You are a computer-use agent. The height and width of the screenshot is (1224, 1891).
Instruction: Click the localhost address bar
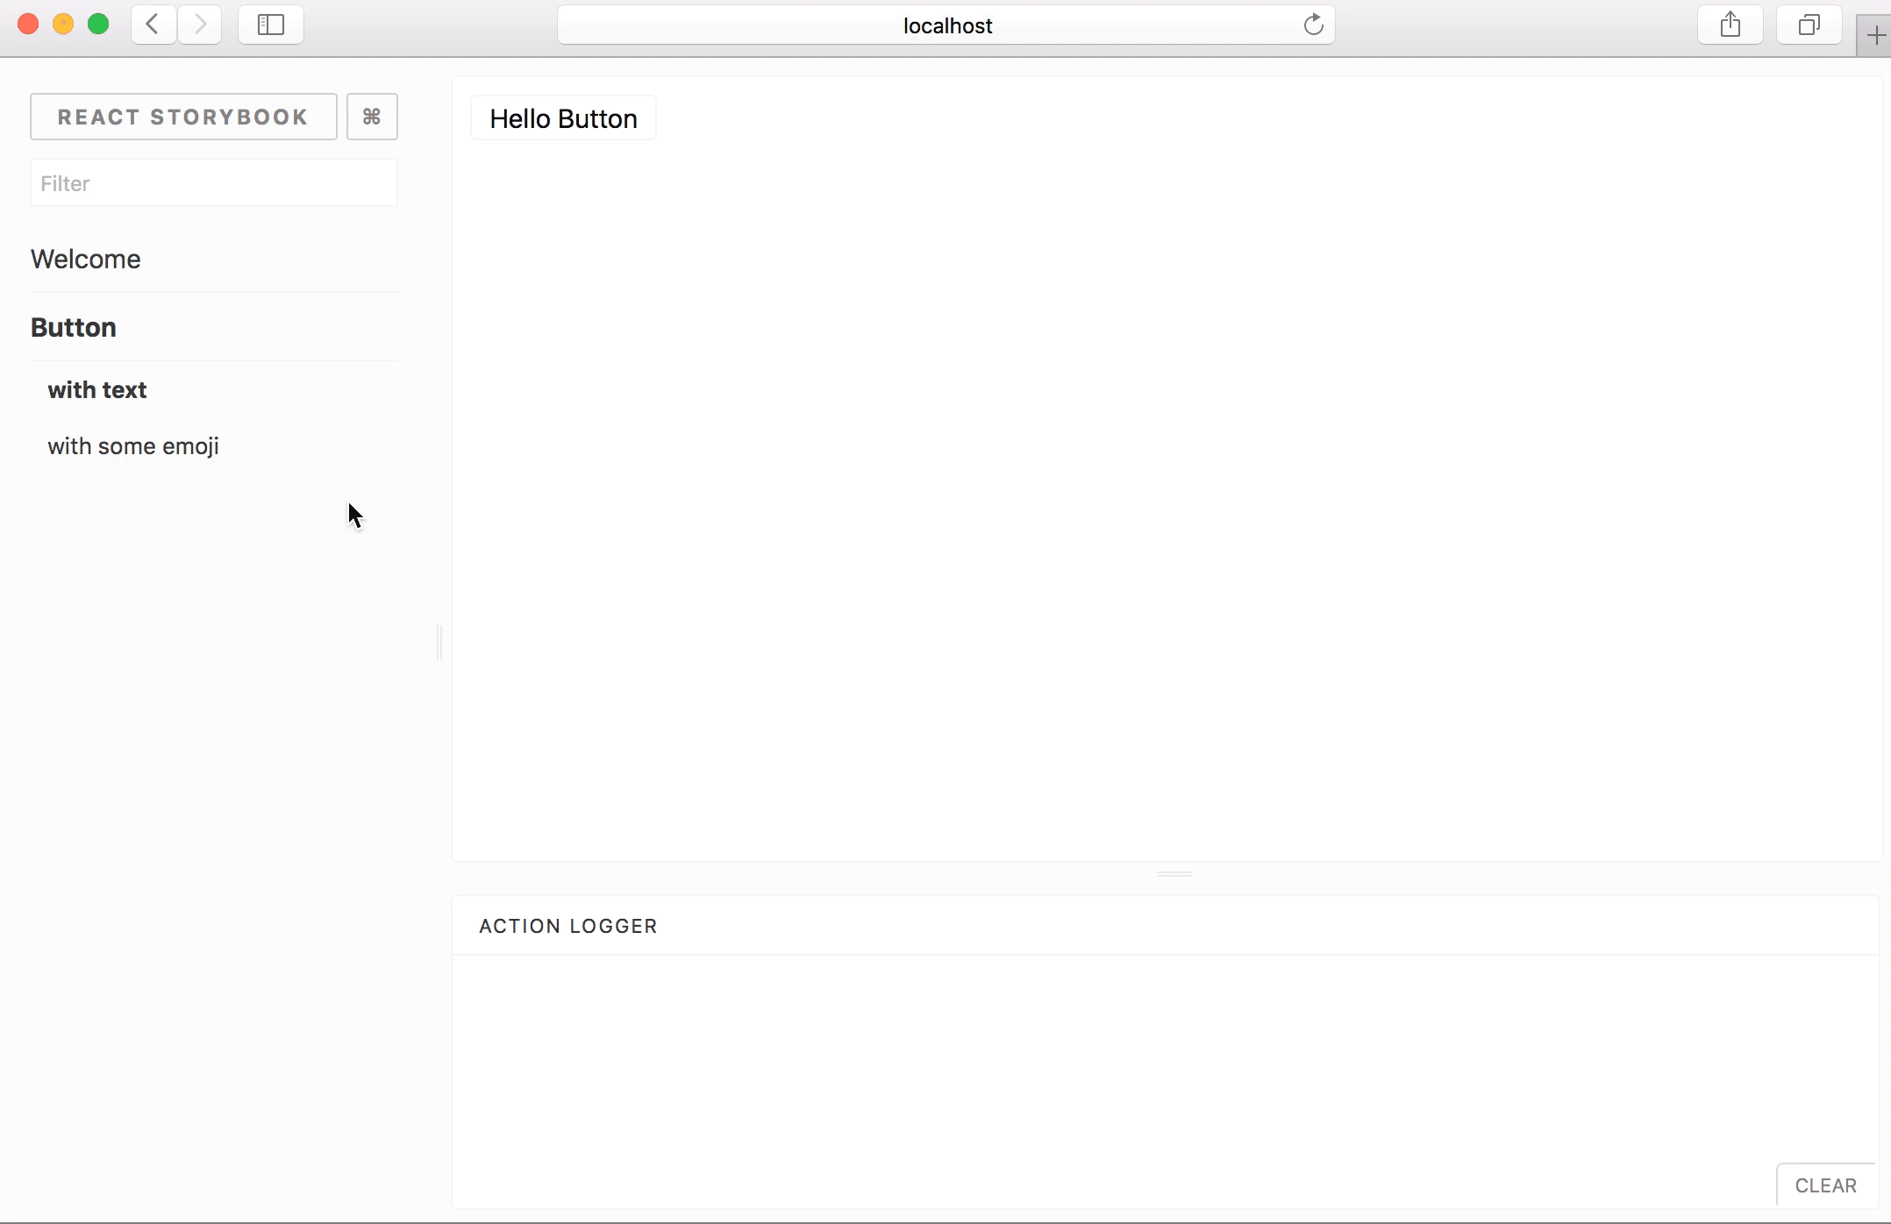tap(945, 25)
